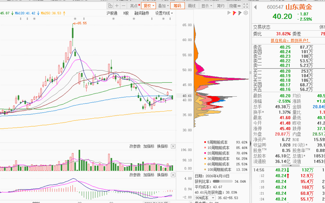Click 卖五 ask price 40.25
This screenshot has height=203, width=325.
tap(285, 47)
